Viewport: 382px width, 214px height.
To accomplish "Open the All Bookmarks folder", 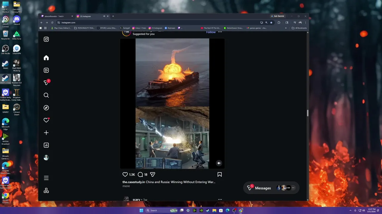I will [x=299, y=28].
